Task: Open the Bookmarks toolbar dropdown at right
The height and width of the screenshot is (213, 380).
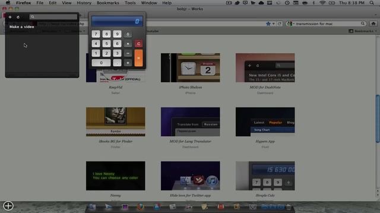Action: coord(363,31)
